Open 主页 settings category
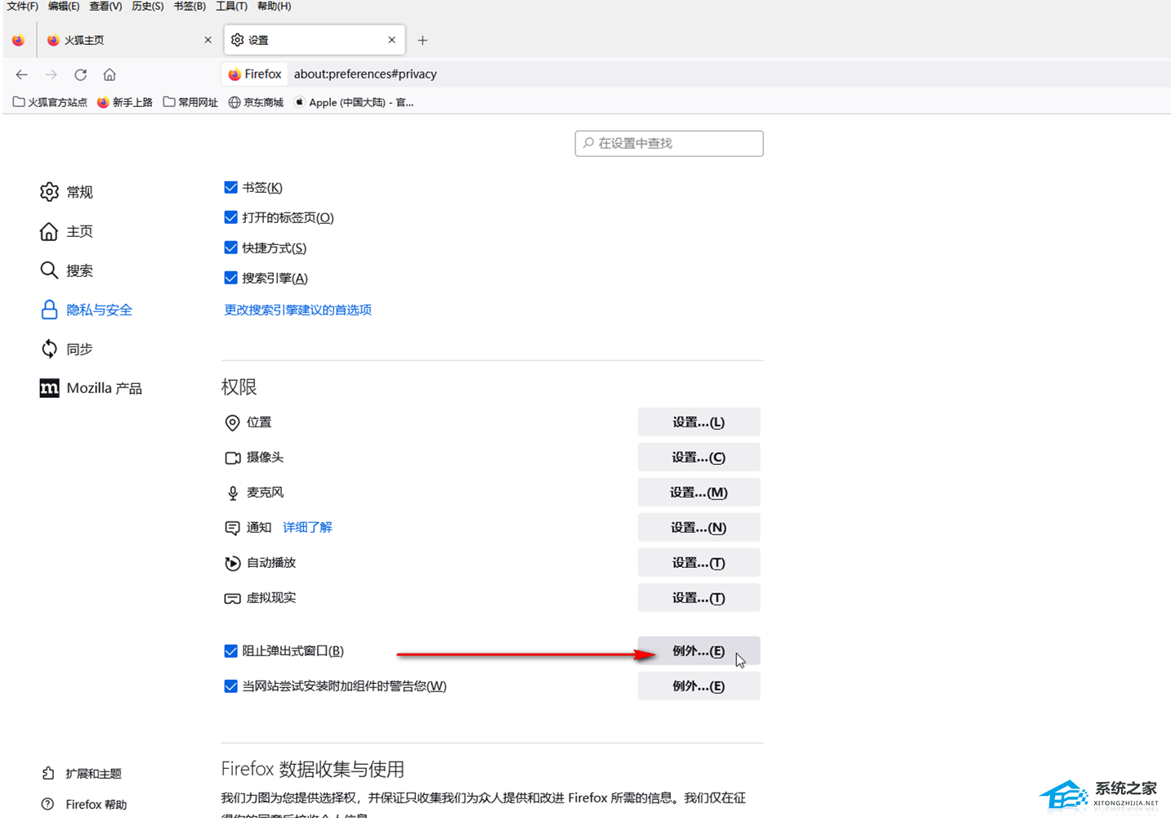Image resolution: width=1171 pixels, height=818 pixels. coord(66,231)
